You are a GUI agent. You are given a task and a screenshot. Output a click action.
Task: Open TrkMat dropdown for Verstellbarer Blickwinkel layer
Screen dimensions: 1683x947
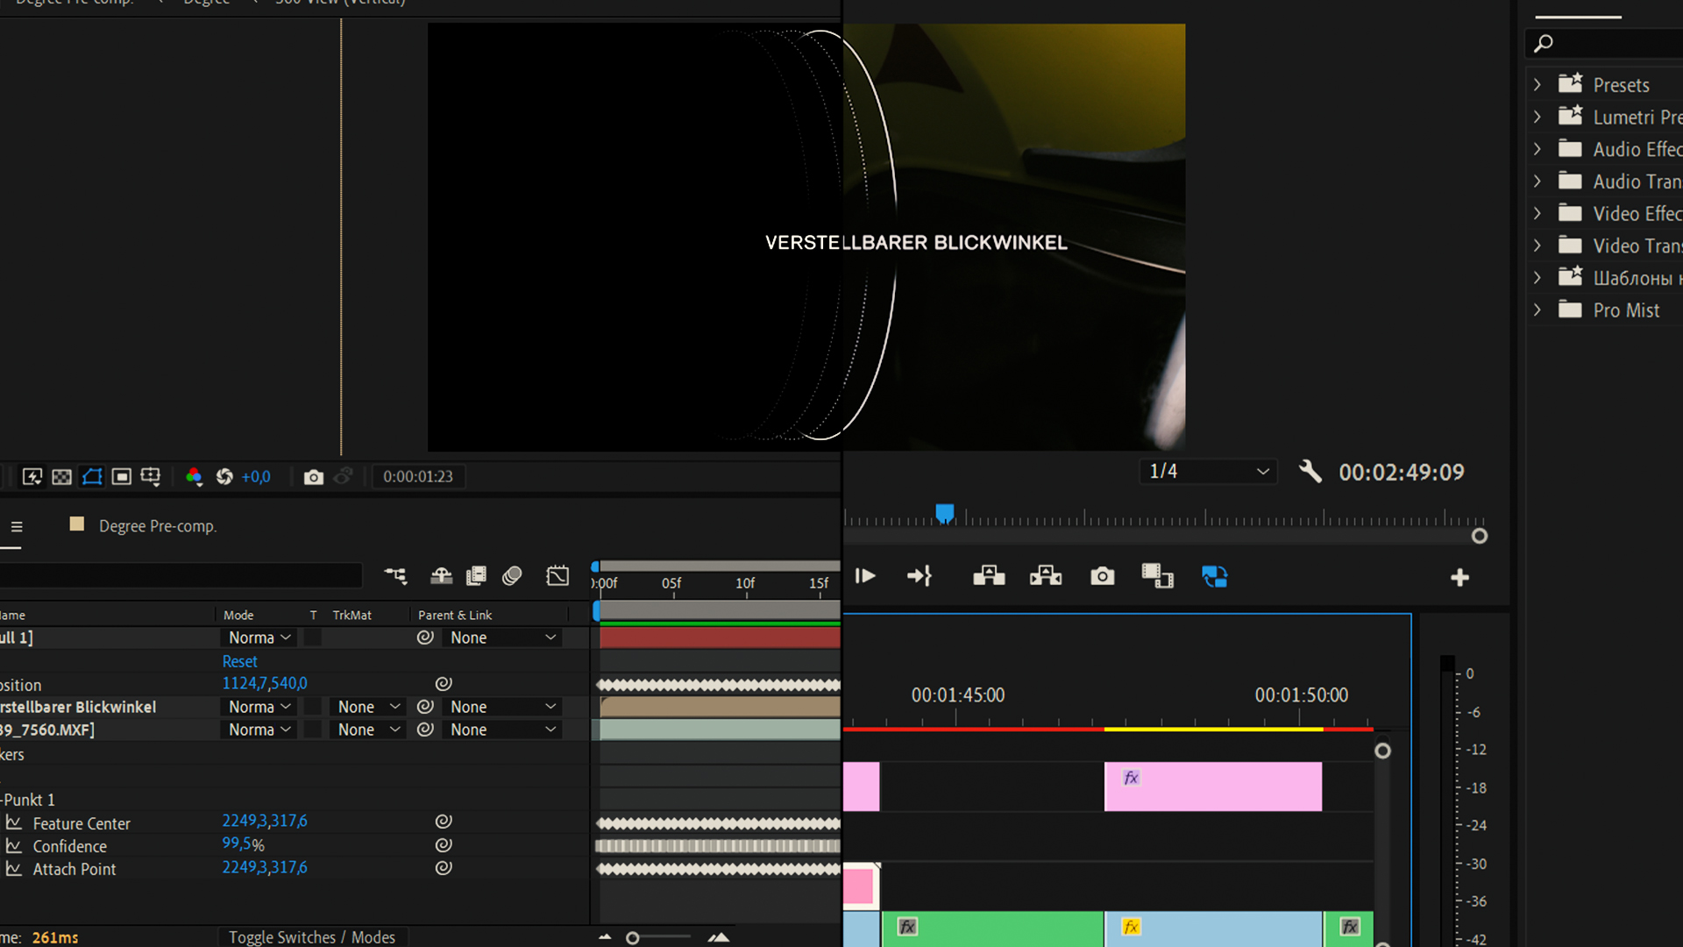point(368,707)
